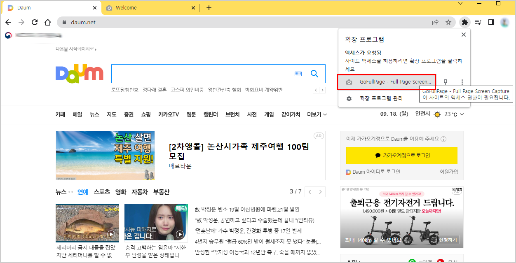The height and width of the screenshot is (263, 516).
Task: Click the sunny weather icon
Action: (437, 114)
